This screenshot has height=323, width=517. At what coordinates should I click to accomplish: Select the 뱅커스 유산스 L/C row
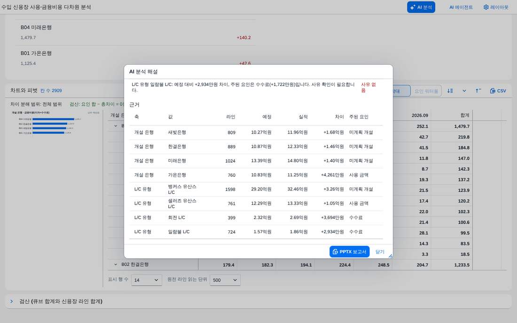tap(256, 189)
